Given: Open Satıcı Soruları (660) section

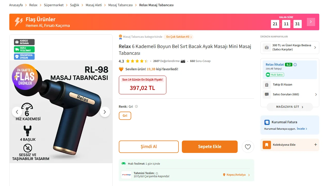Looking at the screenshot, I should tap(286, 94).
